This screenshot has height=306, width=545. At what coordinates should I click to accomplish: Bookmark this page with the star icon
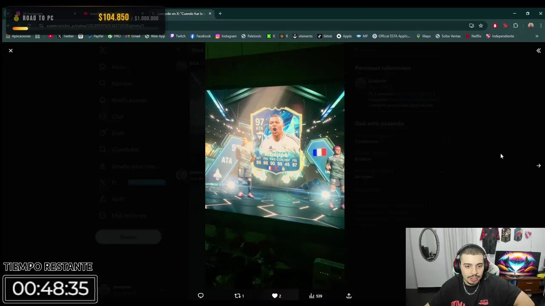pyautogui.click(x=481, y=25)
